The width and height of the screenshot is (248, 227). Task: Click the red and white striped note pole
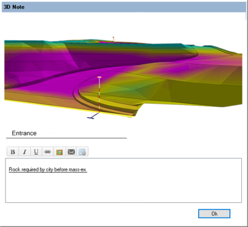point(99,95)
